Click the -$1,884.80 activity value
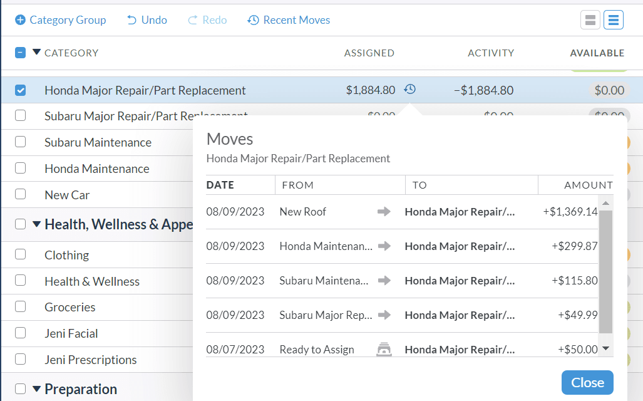Screen dimensions: 643x401 click(x=483, y=90)
